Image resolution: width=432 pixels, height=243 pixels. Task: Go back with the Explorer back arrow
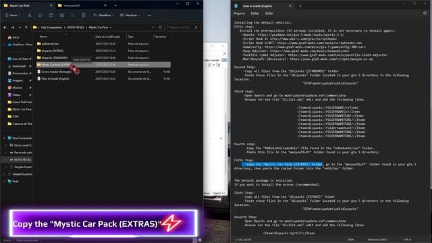tap(5, 28)
